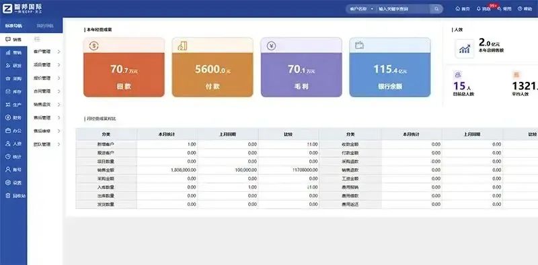The height and width of the screenshot is (265, 538).
Task: Open 消息 notifications bell
Action: [x=484, y=9]
